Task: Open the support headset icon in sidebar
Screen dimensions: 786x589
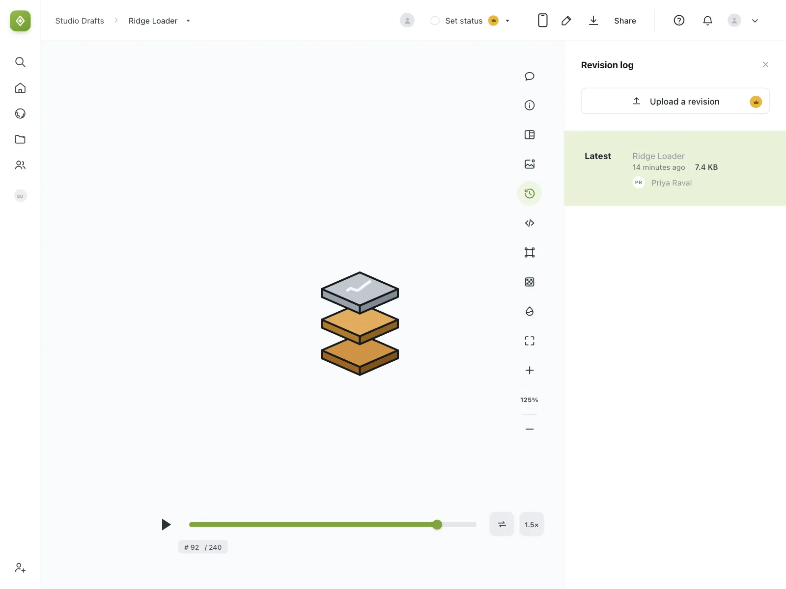Action: 20,113
